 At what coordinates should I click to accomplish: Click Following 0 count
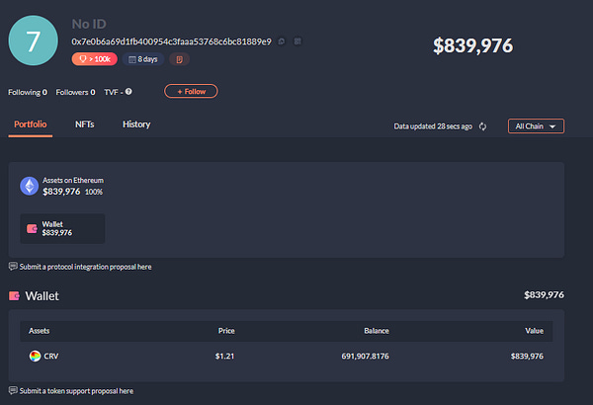28,92
